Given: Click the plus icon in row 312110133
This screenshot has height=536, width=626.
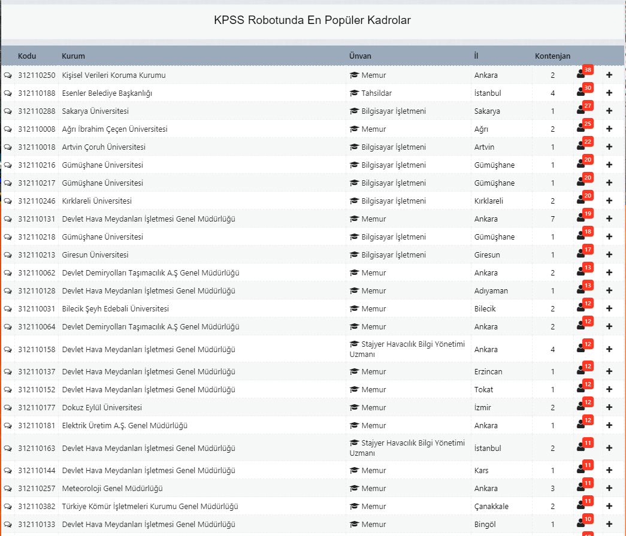Looking at the screenshot, I should [x=609, y=524].
